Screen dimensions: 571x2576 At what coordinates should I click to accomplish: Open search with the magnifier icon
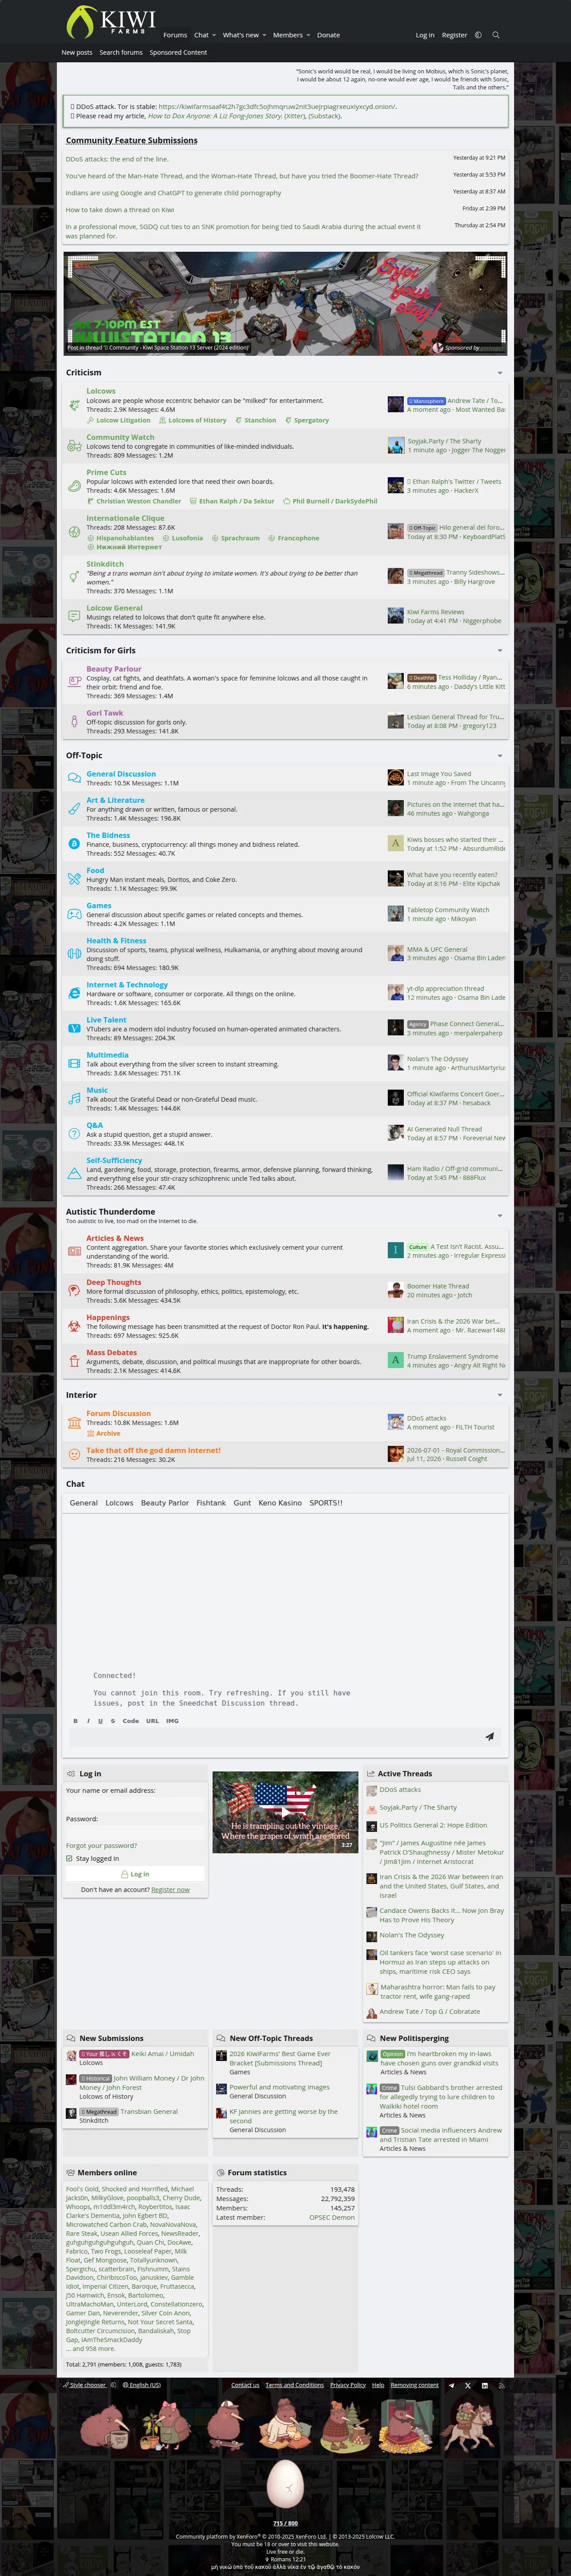click(x=495, y=35)
